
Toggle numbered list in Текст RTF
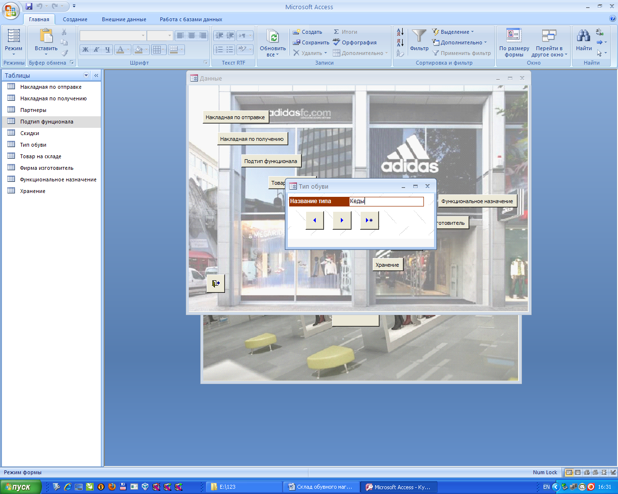219,49
